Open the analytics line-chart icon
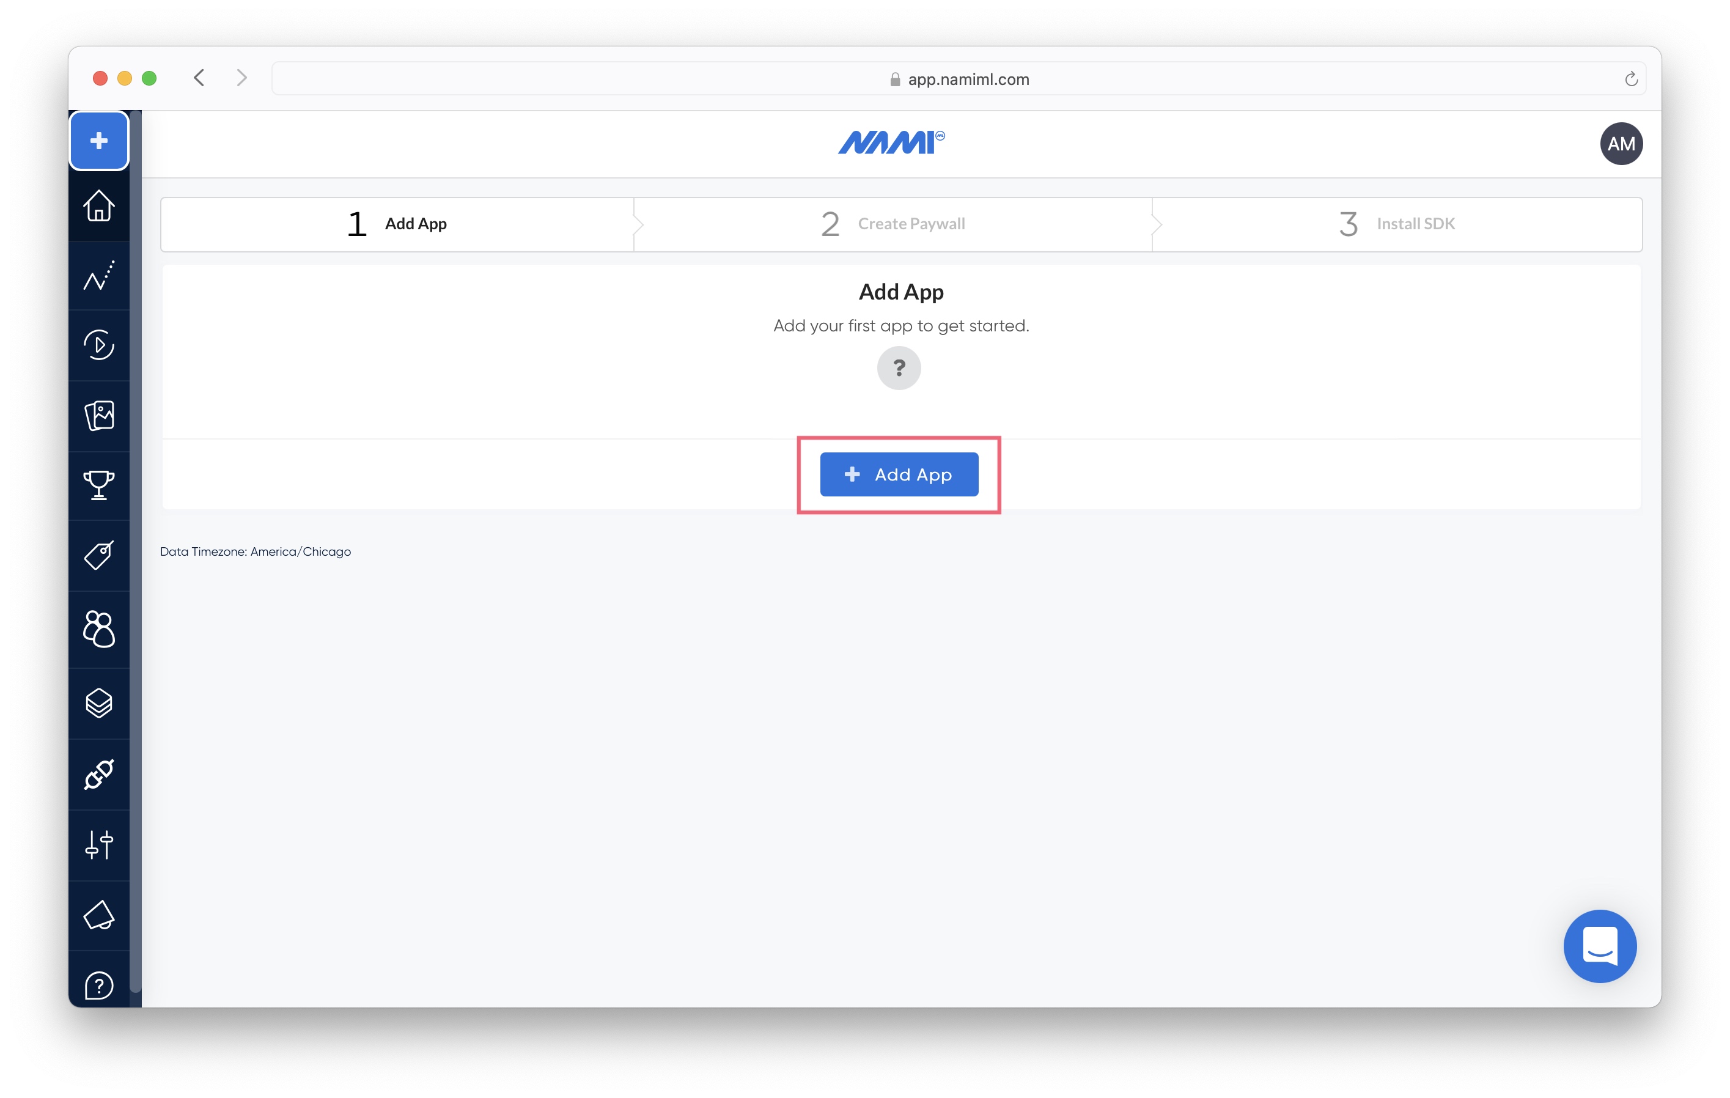The image size is (1730, 1098). pyautogui.click(x=99, y=276)
